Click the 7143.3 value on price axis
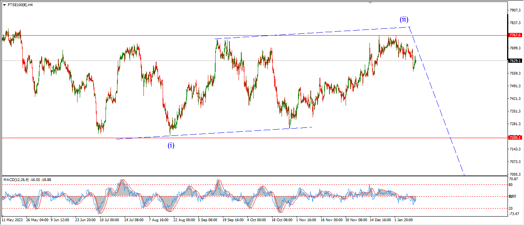The height and width of the screenshot is (225, 524). tap(515, 149)
